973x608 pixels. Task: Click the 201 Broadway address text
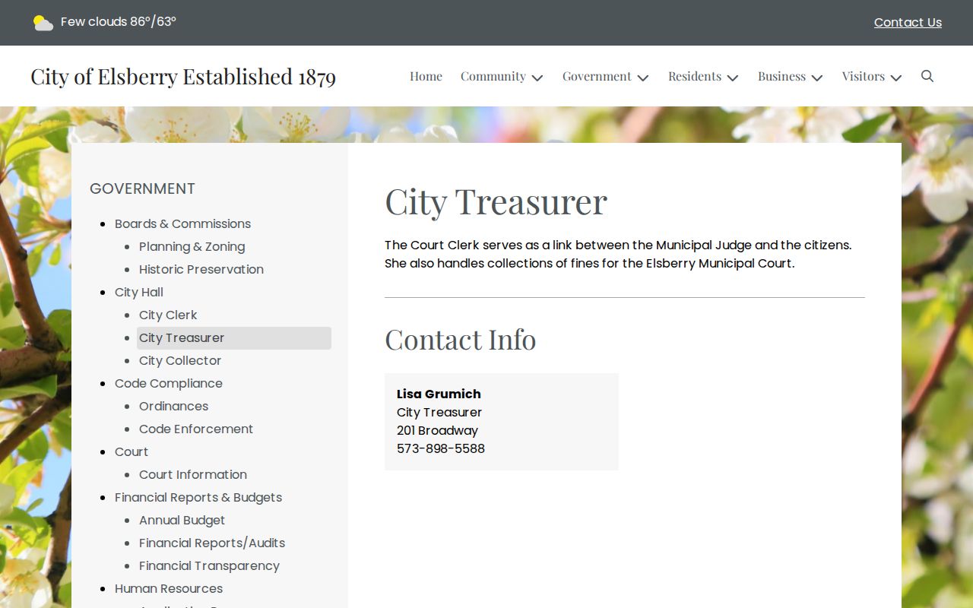point(437,430)
